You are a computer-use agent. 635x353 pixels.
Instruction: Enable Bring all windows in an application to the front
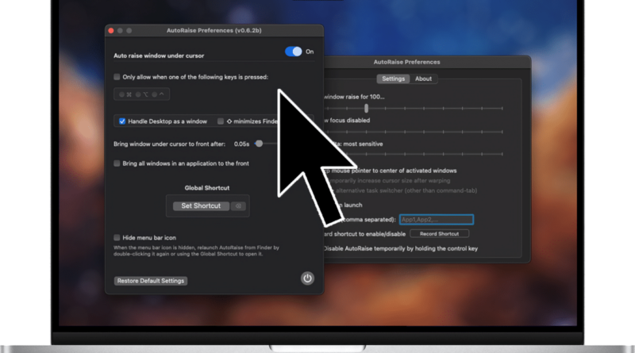pos(117,163)
